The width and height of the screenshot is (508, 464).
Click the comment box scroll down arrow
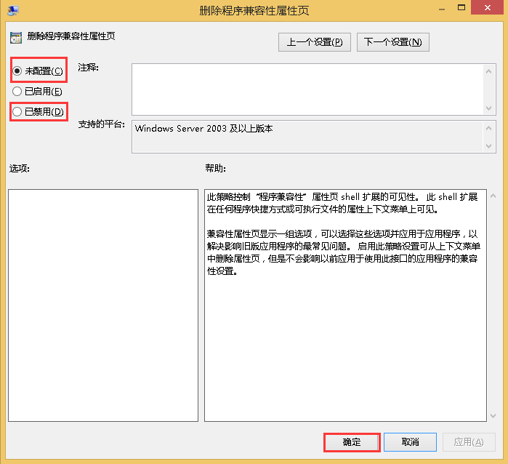[x=490, y=108]
